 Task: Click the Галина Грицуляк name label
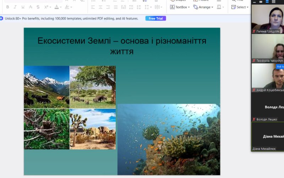coord(268,31)
